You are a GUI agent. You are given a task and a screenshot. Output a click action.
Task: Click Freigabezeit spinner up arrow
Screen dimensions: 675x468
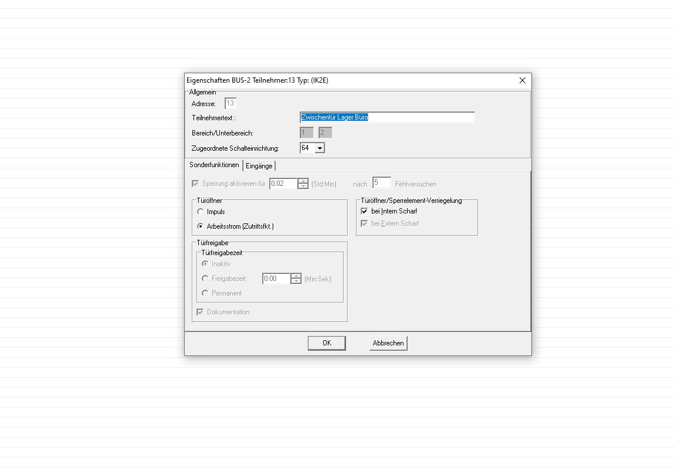point(296,276)
